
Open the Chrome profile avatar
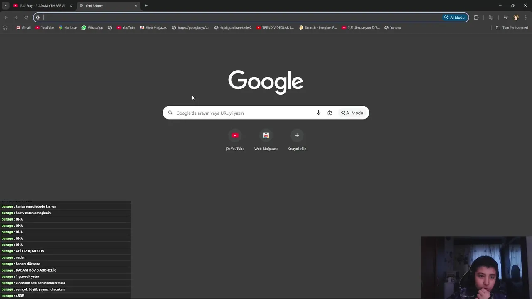[516, 17]
